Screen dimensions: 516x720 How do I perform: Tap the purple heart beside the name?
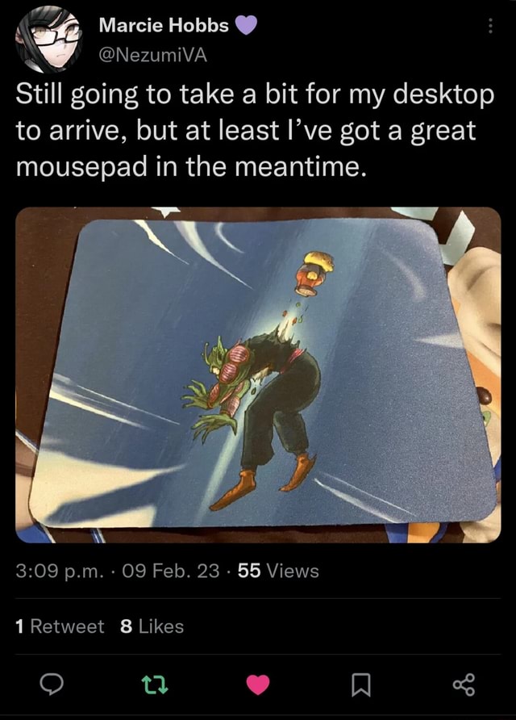246,25
